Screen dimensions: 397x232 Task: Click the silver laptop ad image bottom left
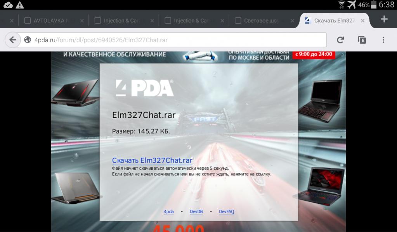click(77, 188)
